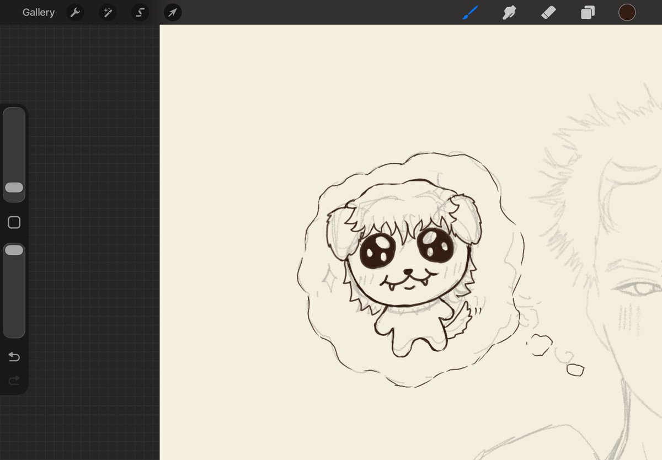
Task: Activate the Transform arrow tool
Action: tap(173, 12)
